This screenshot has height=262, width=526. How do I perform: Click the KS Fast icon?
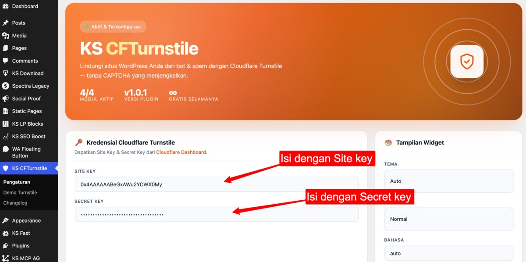tap(5, 233)
